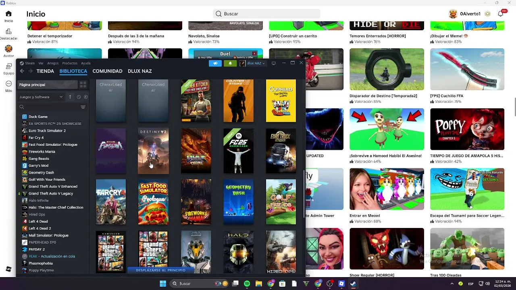Image resolution: width=516 pixels, height=290 pixels.
Task: Show hidden system tray icons chevron
Action: point(452,284)
